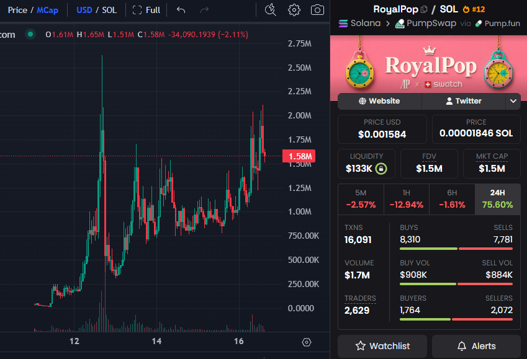Add RoyalPop to Watchlist
This screenshot has width=527, height=359.
(382, 346)
